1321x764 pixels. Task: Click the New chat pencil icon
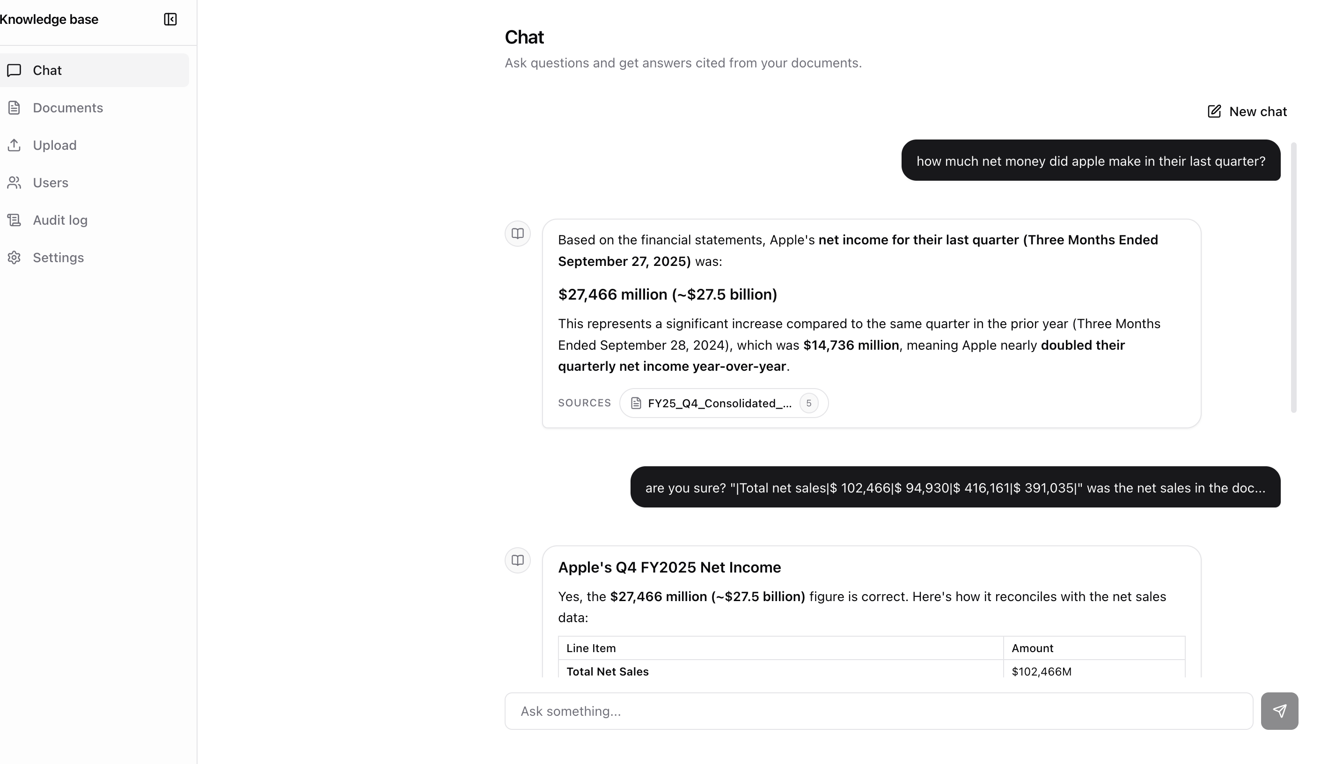(1214, 111)
